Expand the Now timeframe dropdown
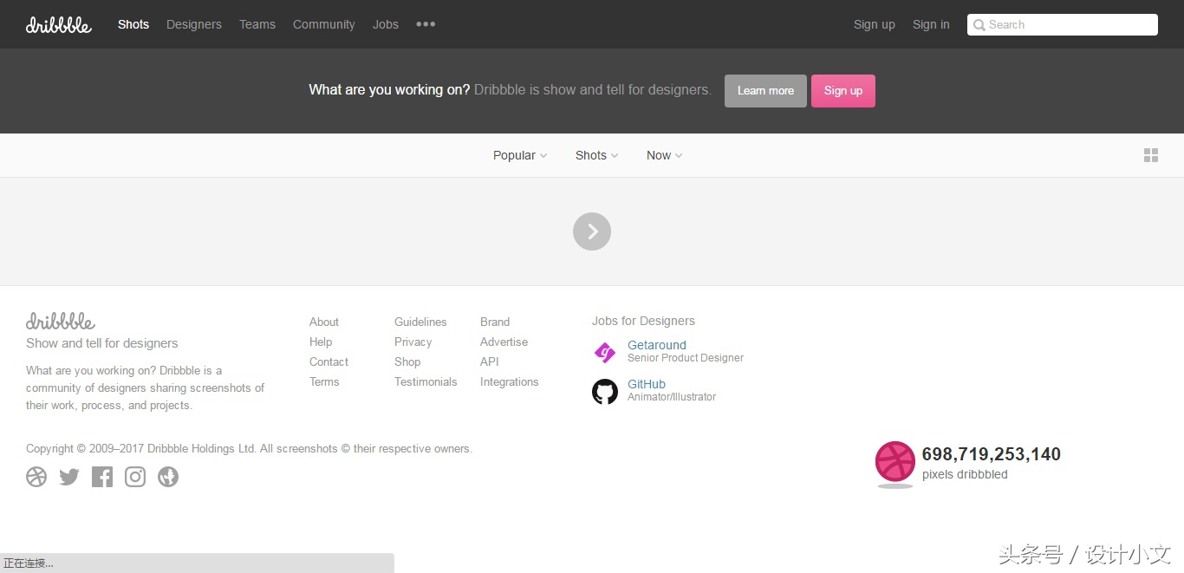The image size is (1184, 573). pyautogui.click(x=664, y=155)
